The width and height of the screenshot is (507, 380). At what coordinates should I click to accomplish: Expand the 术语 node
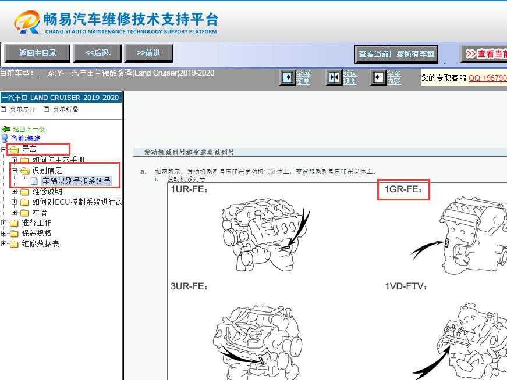14,212
